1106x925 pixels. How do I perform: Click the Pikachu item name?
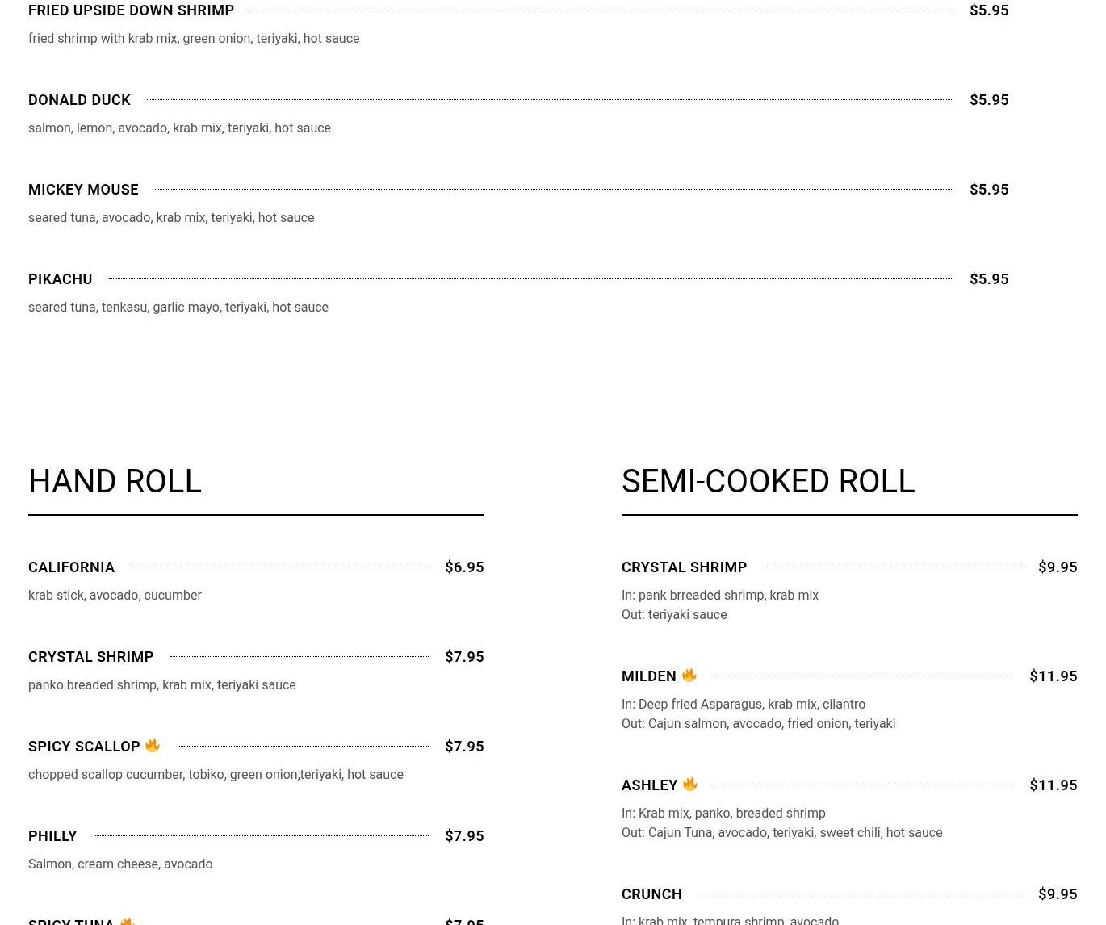tap(61, 279)
